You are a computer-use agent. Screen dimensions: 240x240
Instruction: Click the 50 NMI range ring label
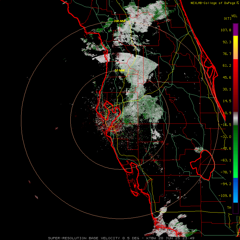(x=120, y=71)
